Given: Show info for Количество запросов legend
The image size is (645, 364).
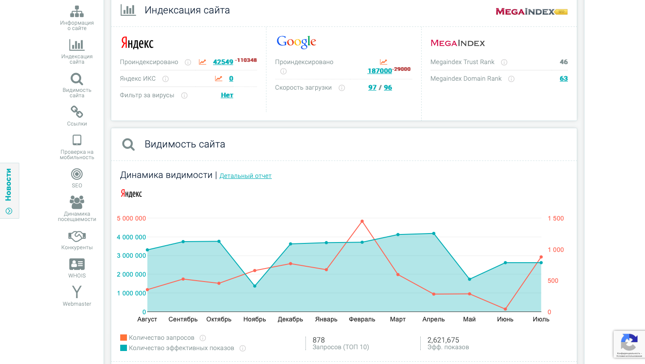Looking at the screenshot, I should [x=203, y=338].
